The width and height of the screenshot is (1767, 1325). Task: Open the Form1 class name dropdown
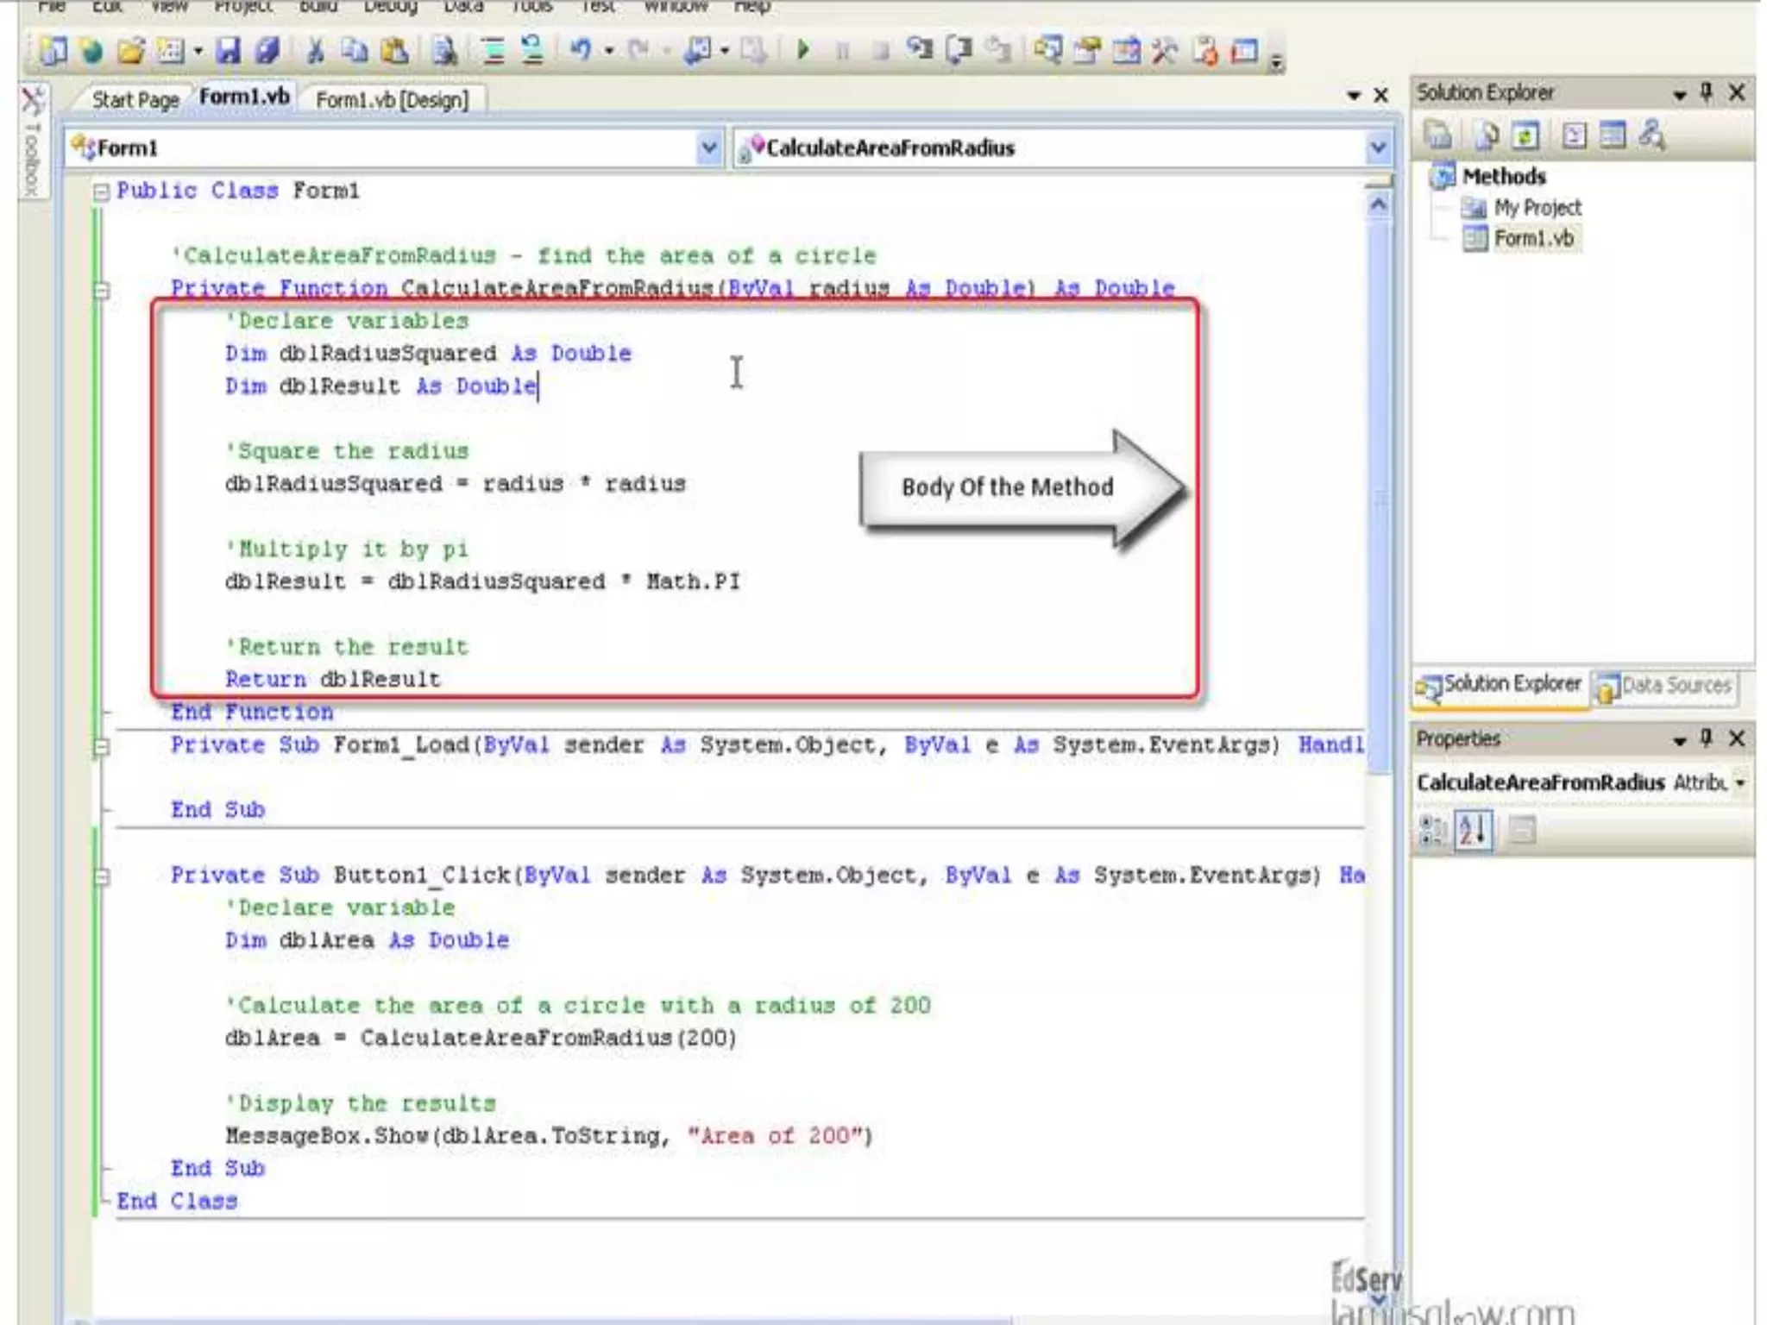pos(708,148)
